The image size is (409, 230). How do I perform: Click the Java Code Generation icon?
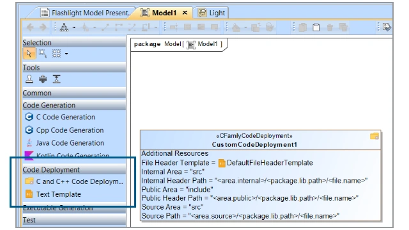point(29,142)
